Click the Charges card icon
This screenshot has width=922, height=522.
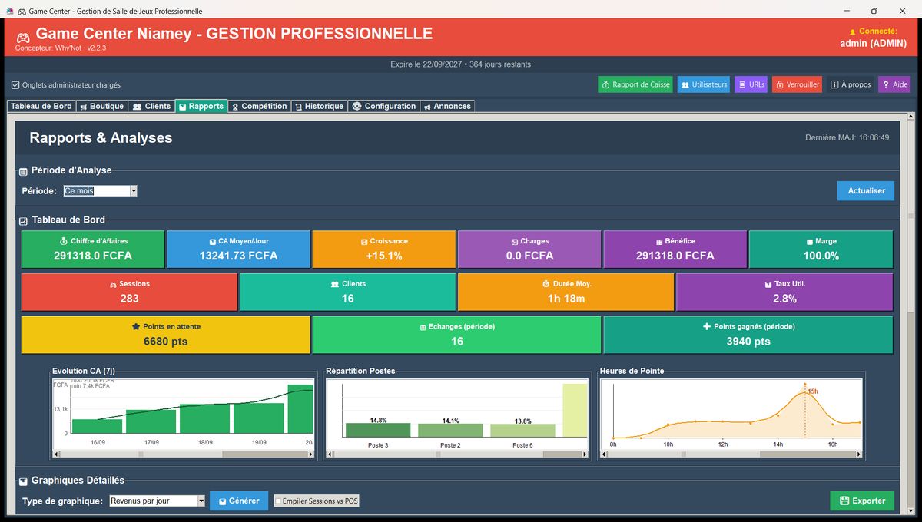[x=514, y=241]
